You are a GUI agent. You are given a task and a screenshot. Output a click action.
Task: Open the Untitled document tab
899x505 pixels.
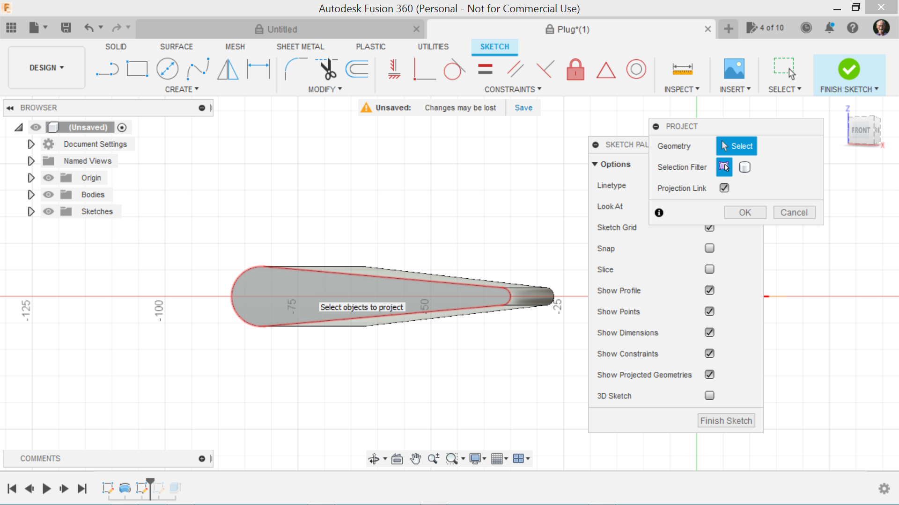[281, 29]
